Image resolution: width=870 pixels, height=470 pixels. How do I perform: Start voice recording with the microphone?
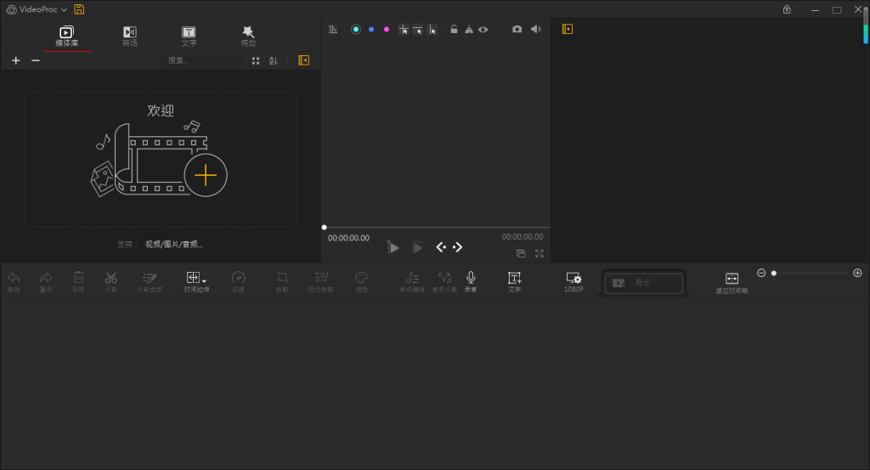pos(471,281)
